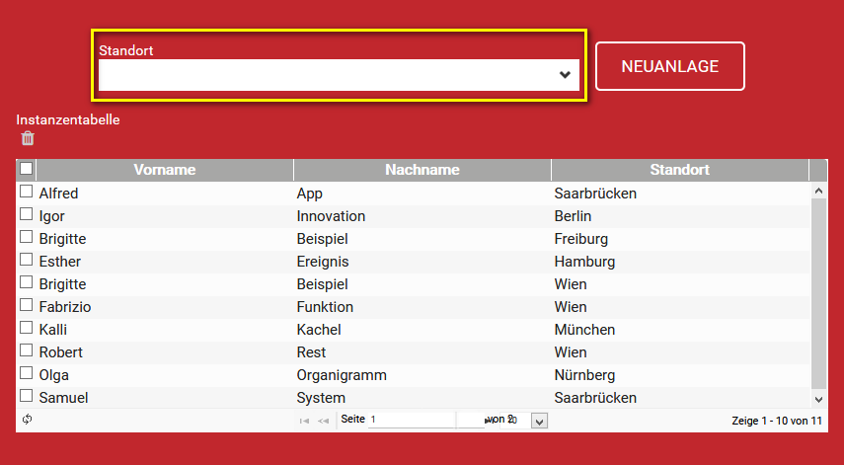Go to first page pager icon
Screen dimensions: 844x465
point(304,421)
